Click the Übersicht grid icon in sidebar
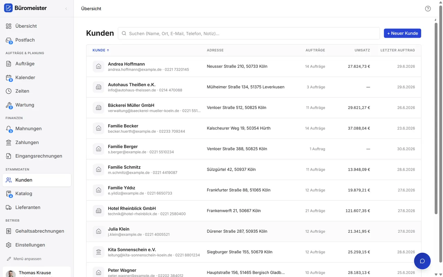Screen dimensions: 443x277 coord(9,26)
